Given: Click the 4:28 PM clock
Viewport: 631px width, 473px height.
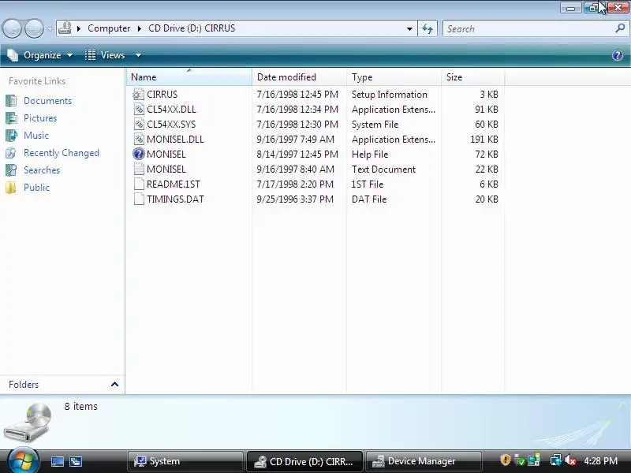Looking at the screenshot, I should (x=601, y=461).
